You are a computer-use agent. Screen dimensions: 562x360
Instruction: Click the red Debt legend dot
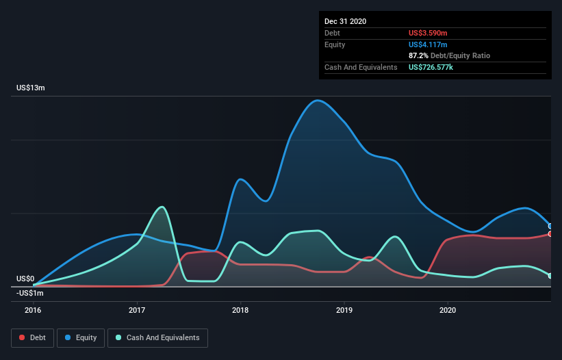tap(22, 337)
